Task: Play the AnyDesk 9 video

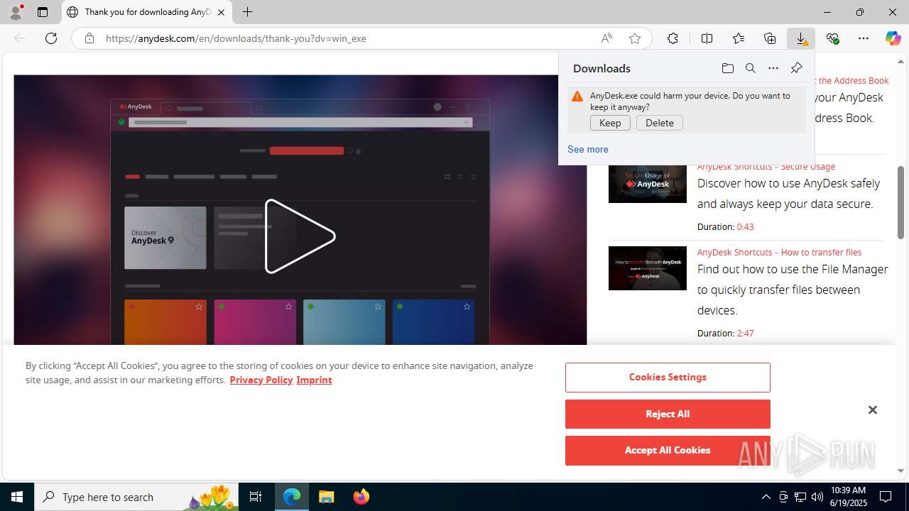Action: [300, 236]
